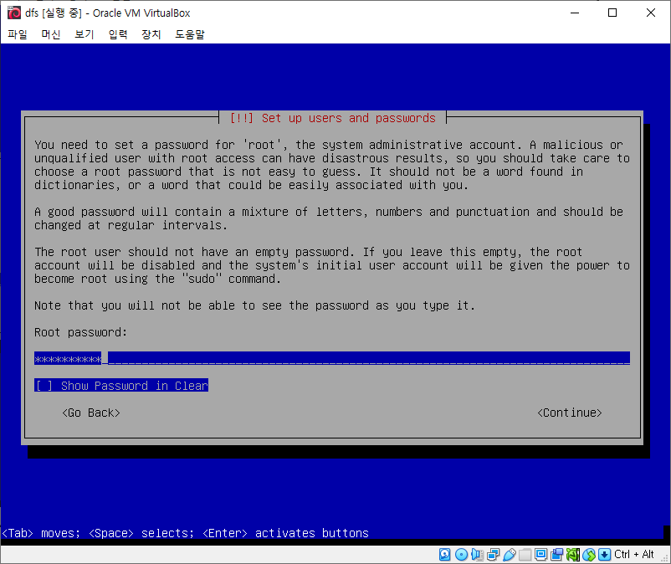The image size is (671, 564).
Task: Click the mouse integration status icon
Action: pos(589,555)
